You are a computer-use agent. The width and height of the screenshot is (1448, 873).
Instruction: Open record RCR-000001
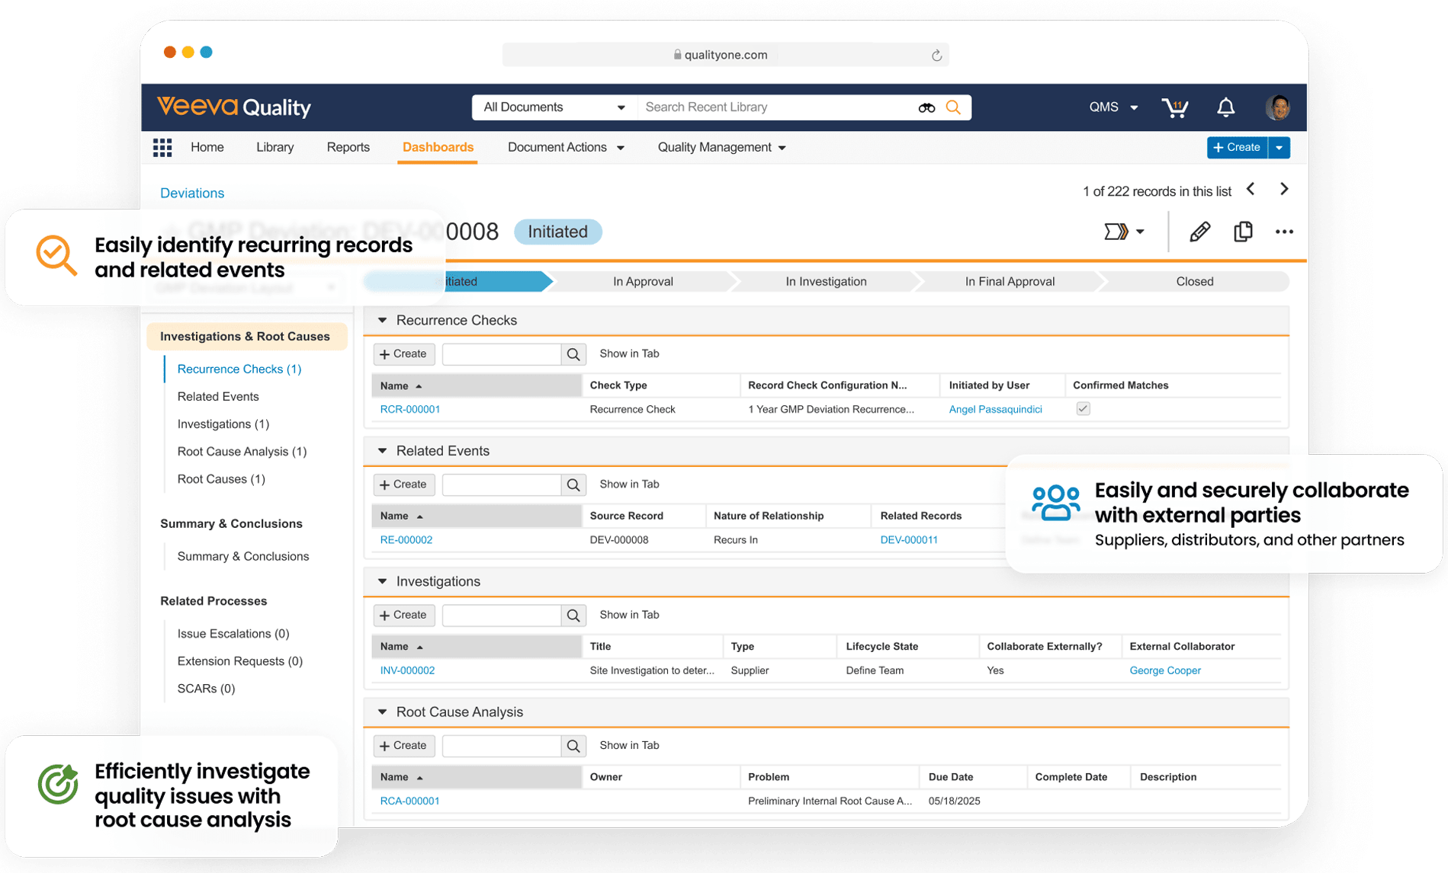(410, 409)
